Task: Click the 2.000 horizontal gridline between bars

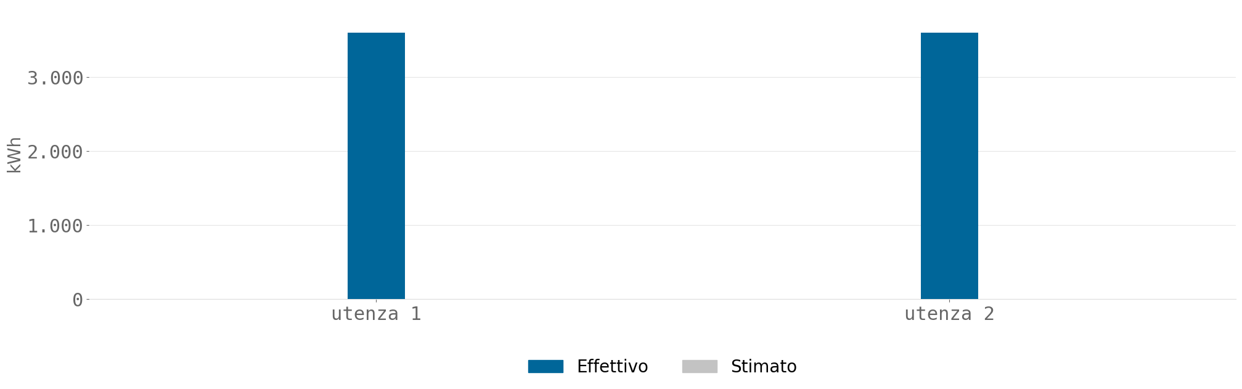Action: pos(663,151)
